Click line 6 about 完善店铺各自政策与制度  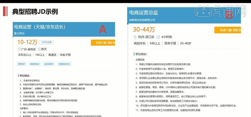pyautogui.click(x=49, y=101)
